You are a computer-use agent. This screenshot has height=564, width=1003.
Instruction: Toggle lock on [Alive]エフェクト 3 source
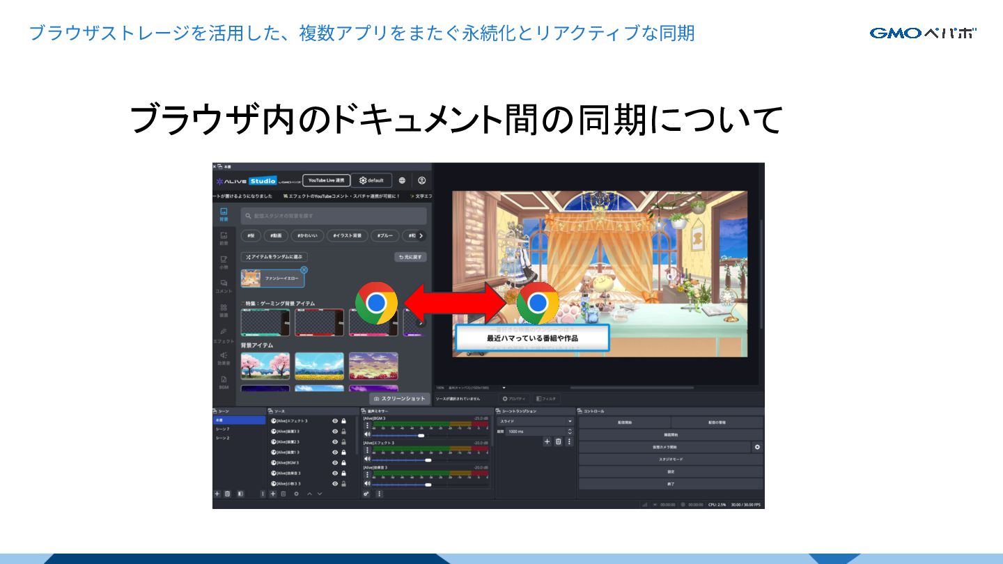tap(343, 421)
